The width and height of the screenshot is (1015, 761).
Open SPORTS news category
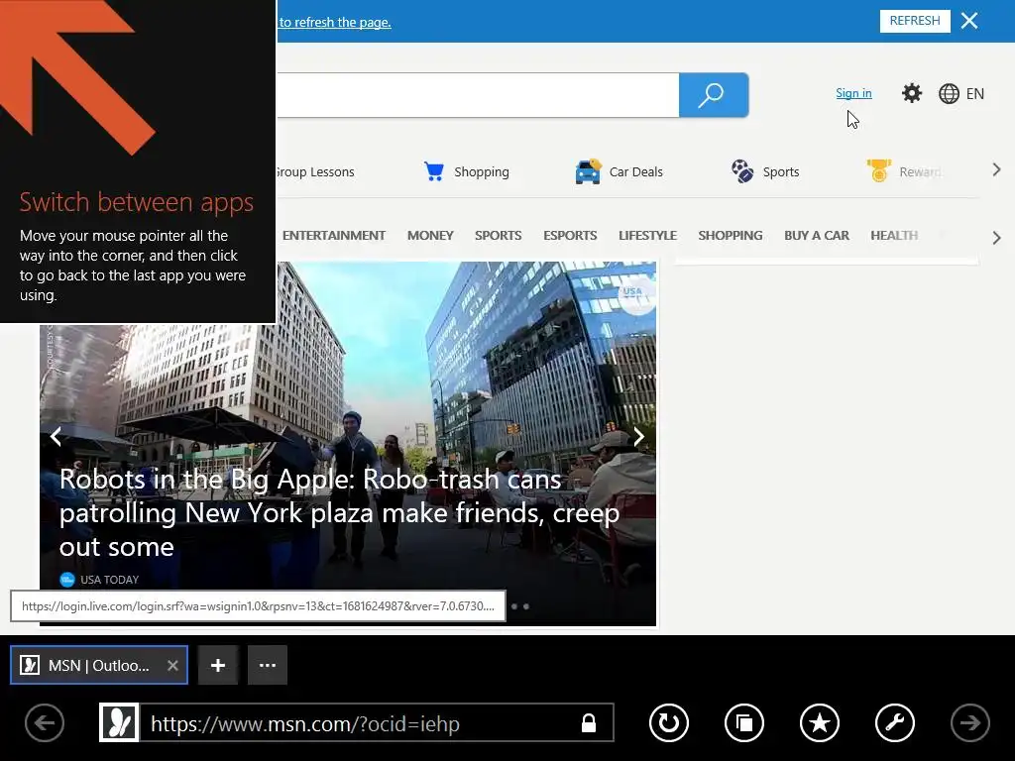(x=499, y=236)
